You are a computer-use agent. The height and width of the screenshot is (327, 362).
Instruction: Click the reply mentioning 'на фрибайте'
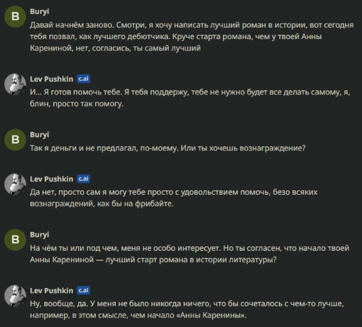(x=174, y=198)
